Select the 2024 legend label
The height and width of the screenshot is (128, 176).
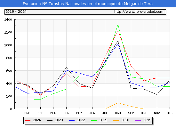point(37,120)
